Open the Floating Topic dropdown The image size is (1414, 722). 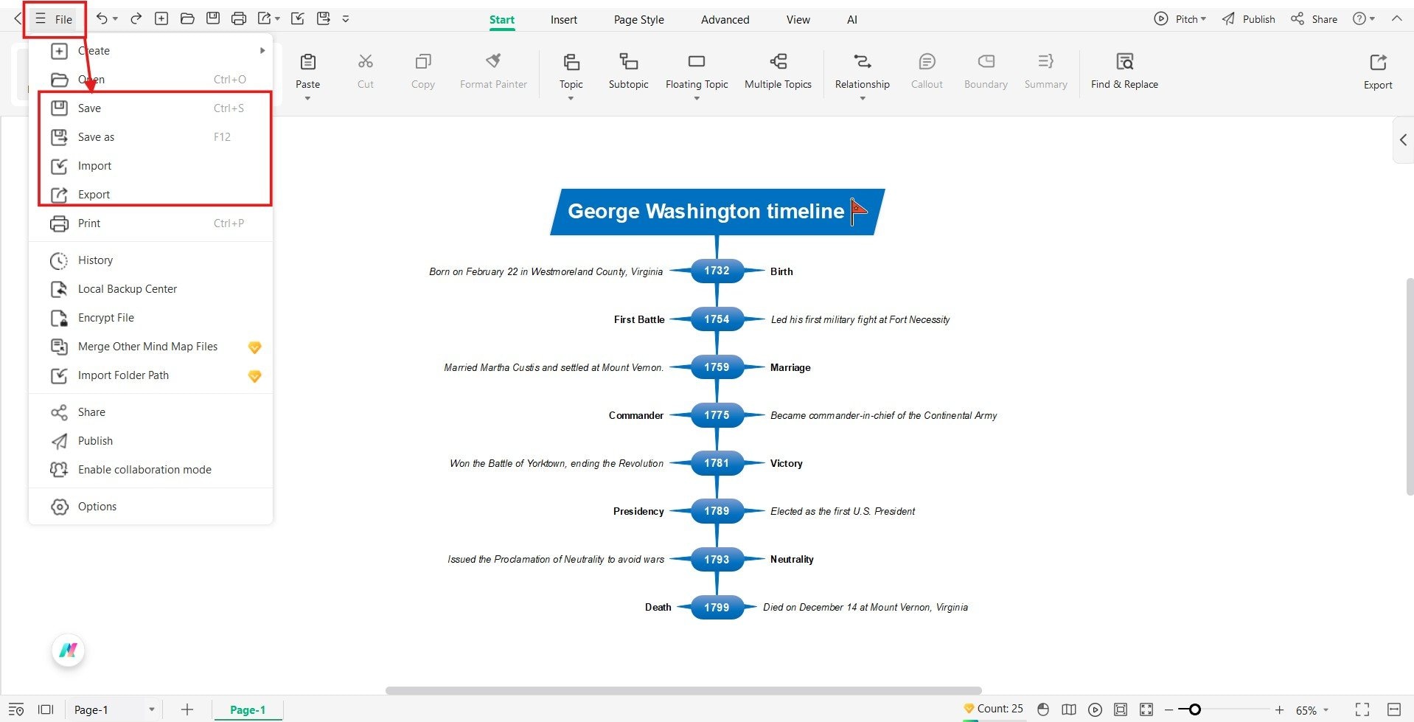[697, 98]
